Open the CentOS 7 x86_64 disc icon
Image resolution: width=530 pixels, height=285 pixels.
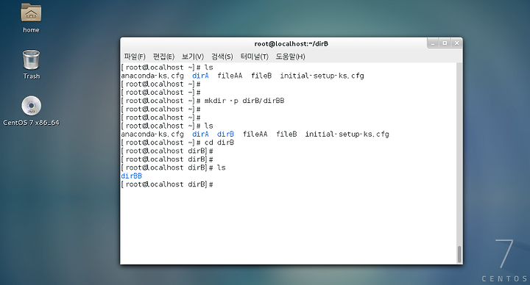31,106
